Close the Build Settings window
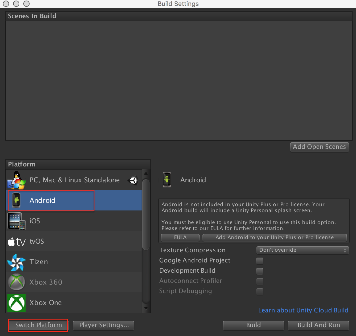 pos(6,4)
